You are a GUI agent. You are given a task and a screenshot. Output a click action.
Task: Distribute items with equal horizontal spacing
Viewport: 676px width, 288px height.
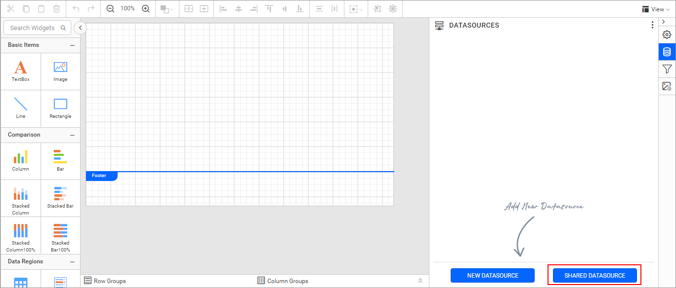coord(335,9)
